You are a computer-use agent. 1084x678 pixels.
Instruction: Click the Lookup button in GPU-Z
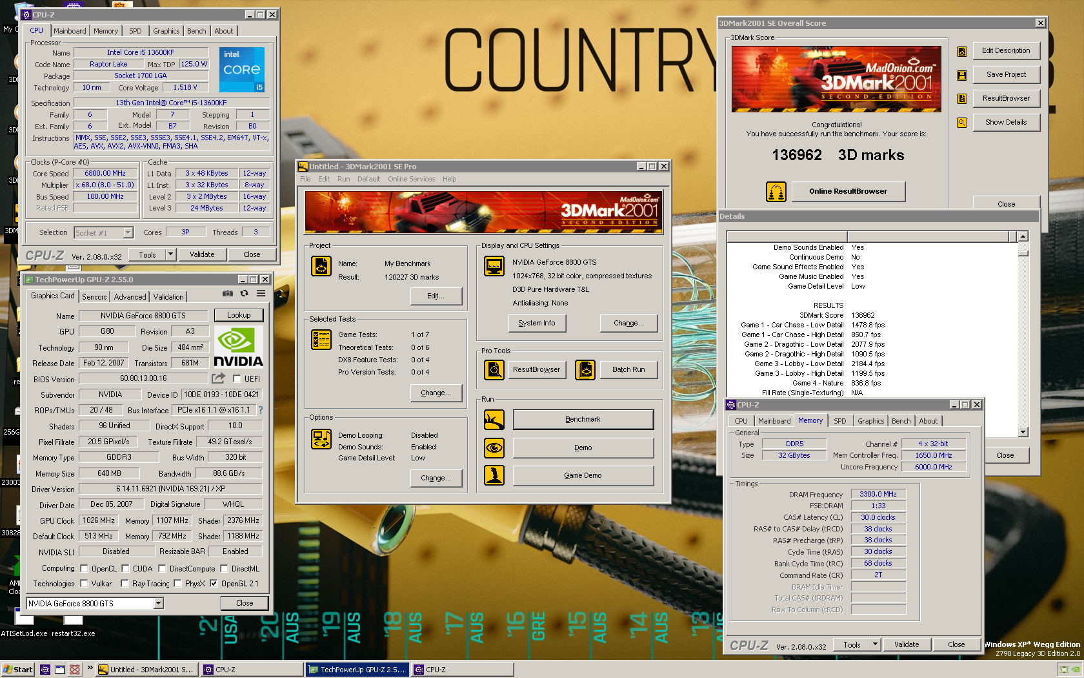(239, 315)
